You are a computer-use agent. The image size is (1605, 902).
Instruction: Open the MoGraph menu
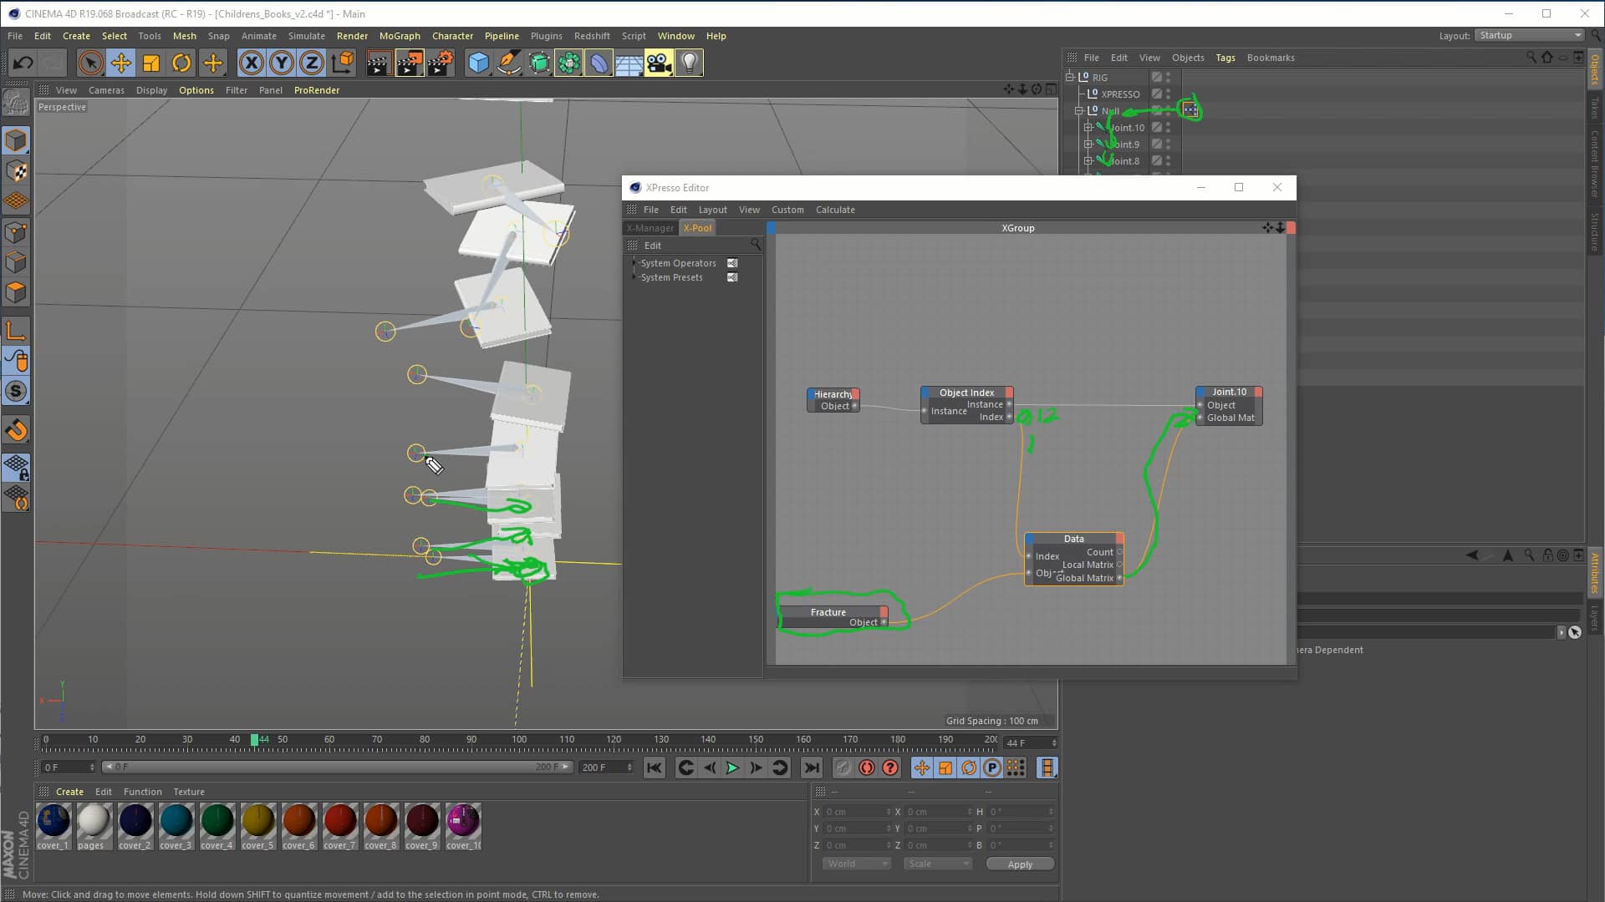click(x=400, y=36)
